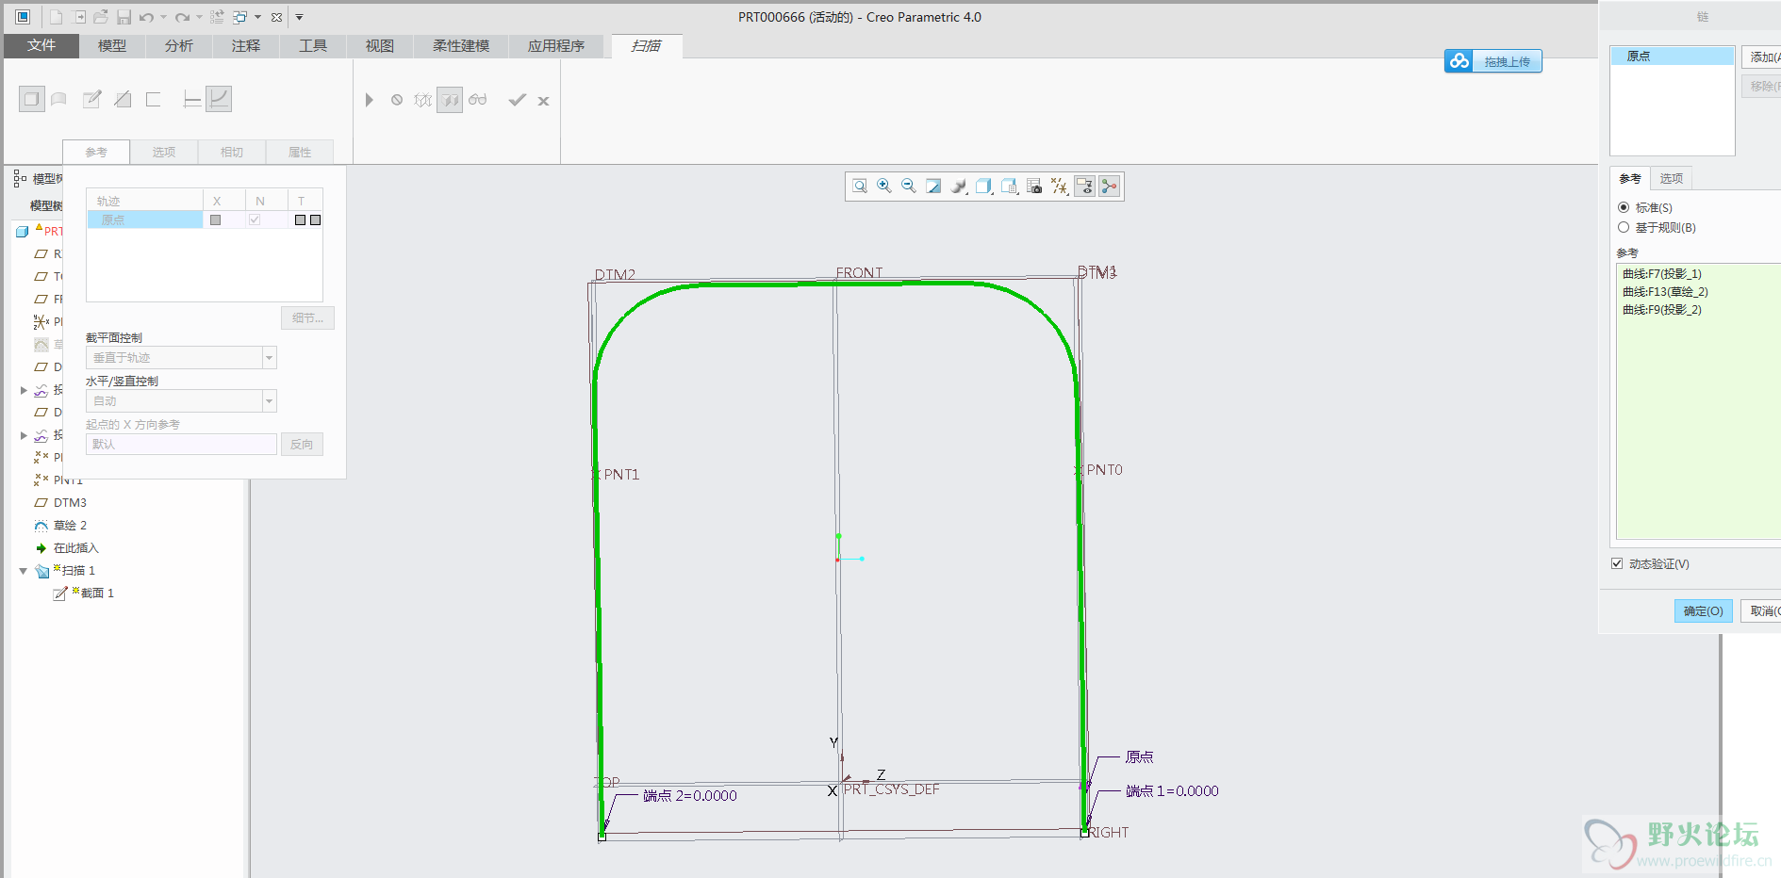
Task: Switch to the 分析 ribbon tab
Action: [x=179, y=45]
